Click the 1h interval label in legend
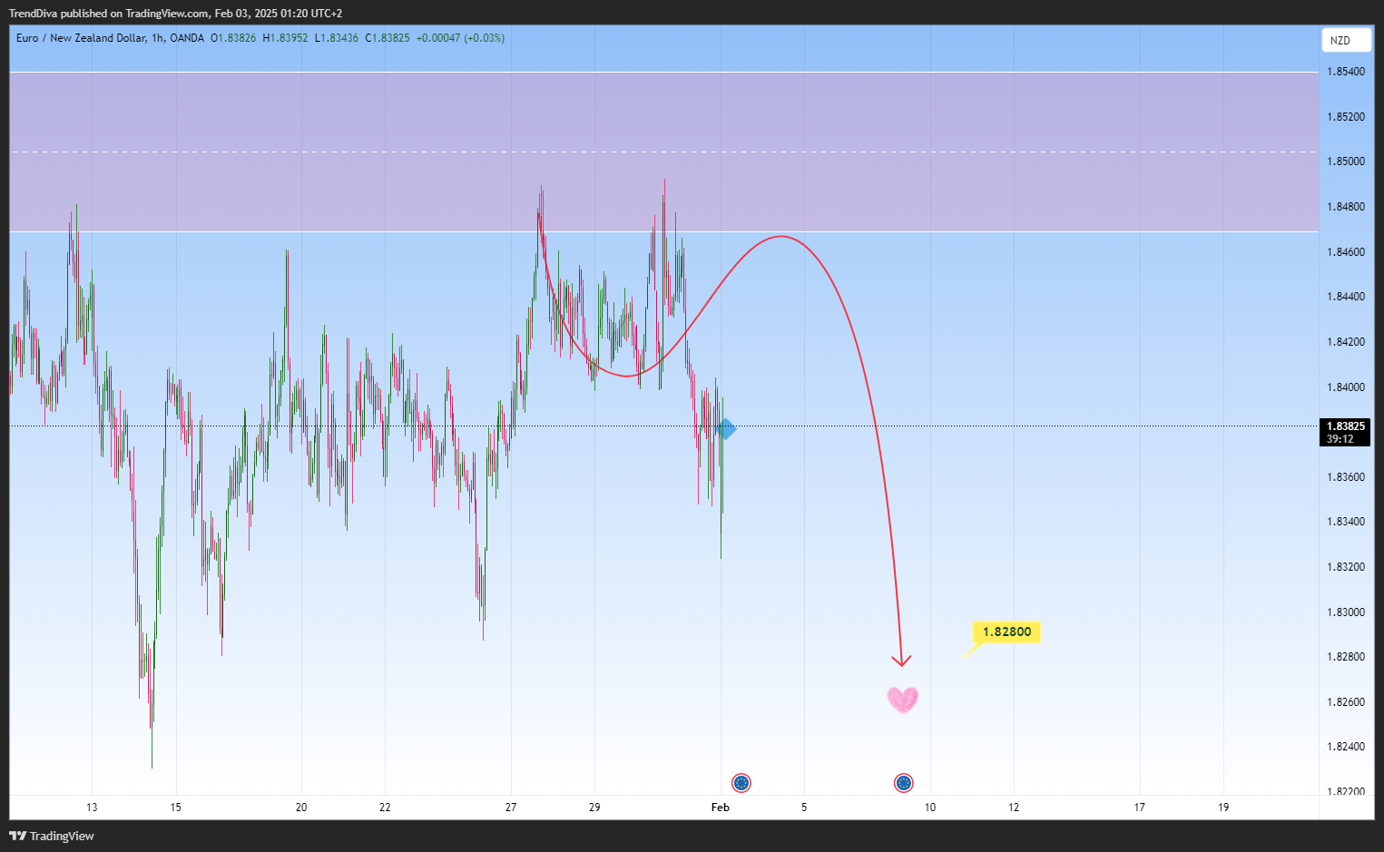The width and height of the screenshot is (1384, 852). (x=158, y=38)
